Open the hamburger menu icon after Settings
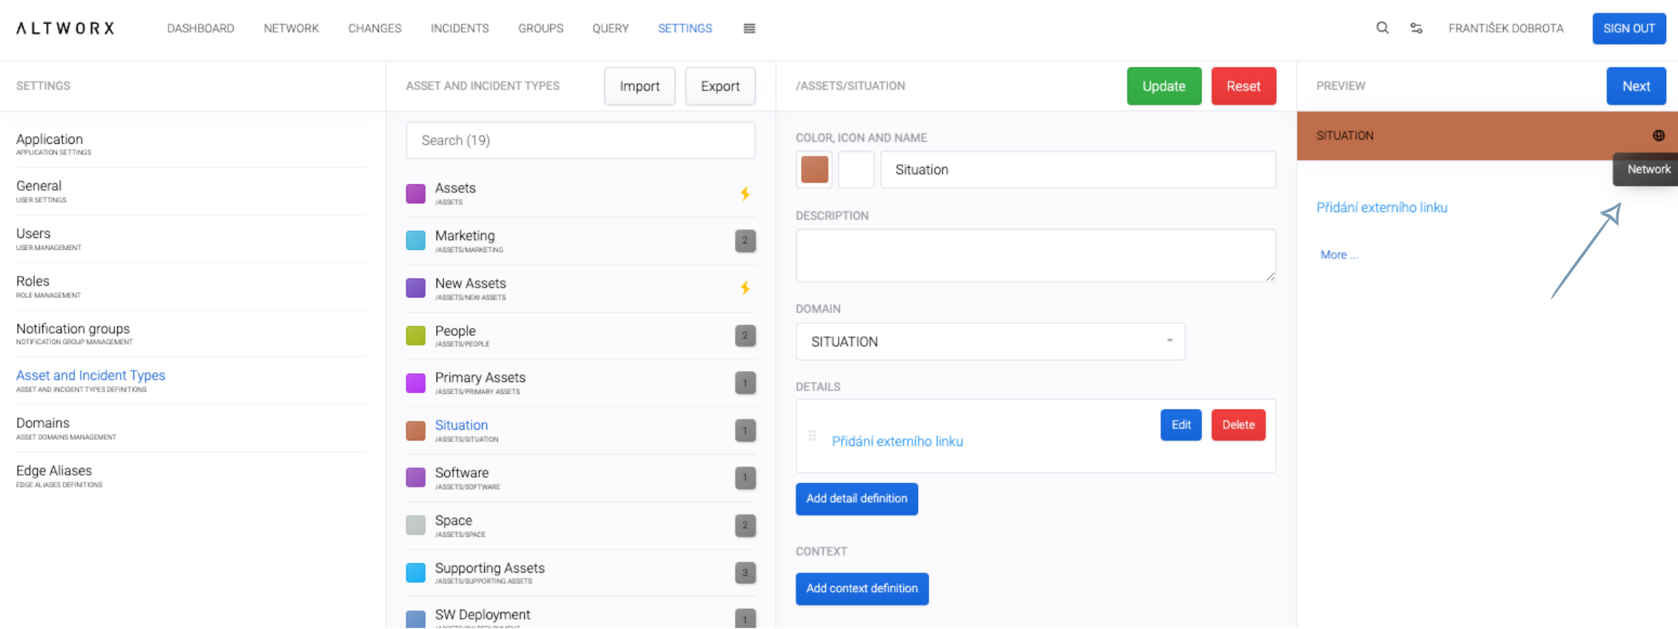1678x629 pixels. click(749, 28)
